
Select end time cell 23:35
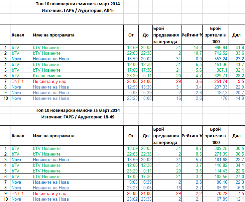click(146, 199)
